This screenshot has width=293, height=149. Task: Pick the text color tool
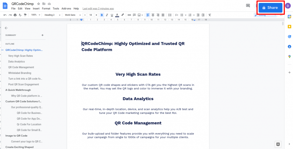click(117, 15)
